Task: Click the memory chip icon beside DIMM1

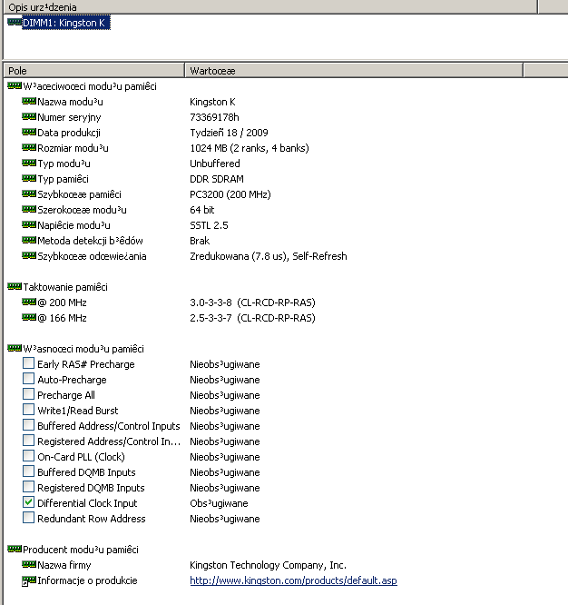Action: click(x=15, y=23)
